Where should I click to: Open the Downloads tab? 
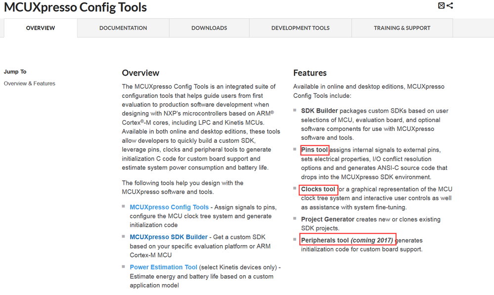click(x=209, y=28)
